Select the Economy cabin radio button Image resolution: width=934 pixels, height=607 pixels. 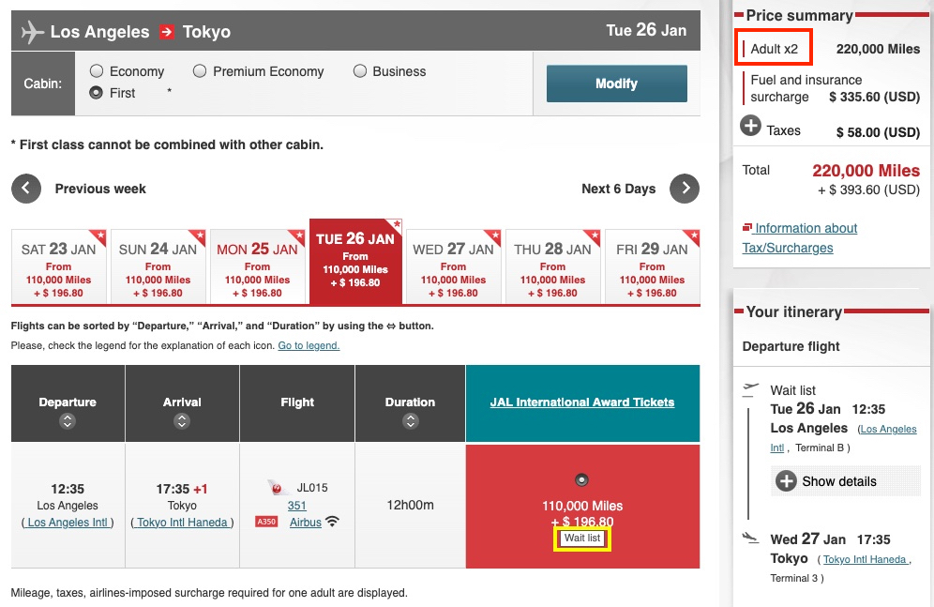(98, 70)
